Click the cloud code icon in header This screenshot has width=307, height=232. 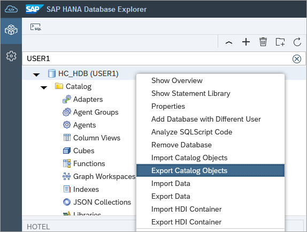(x=11, y=9)
